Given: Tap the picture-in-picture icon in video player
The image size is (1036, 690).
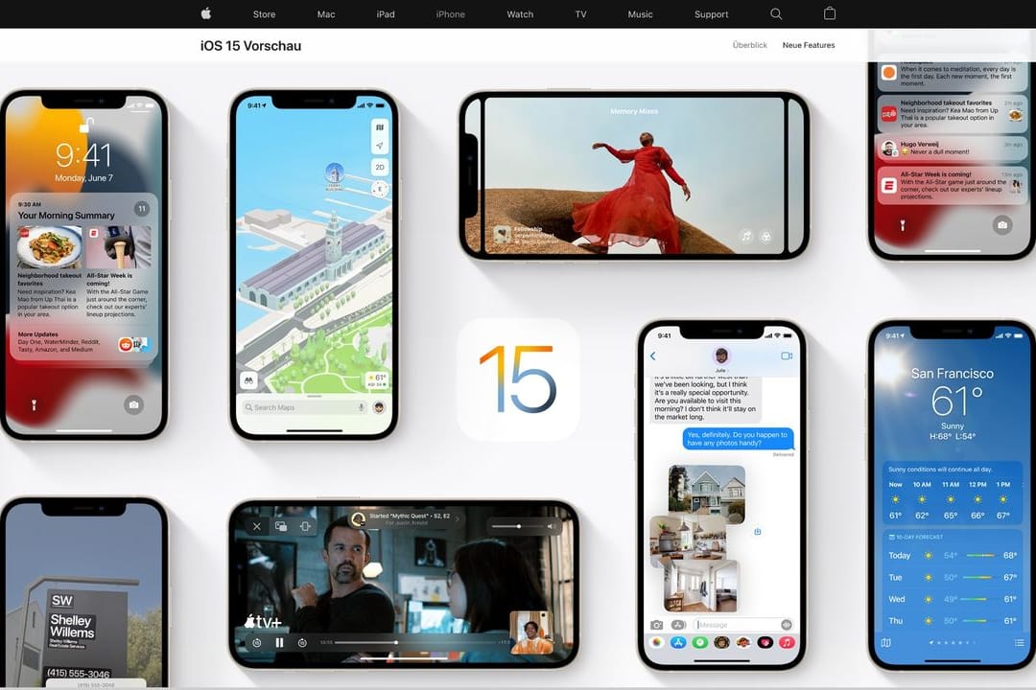Looking at the screenshot, I should (x=281, y=526).
